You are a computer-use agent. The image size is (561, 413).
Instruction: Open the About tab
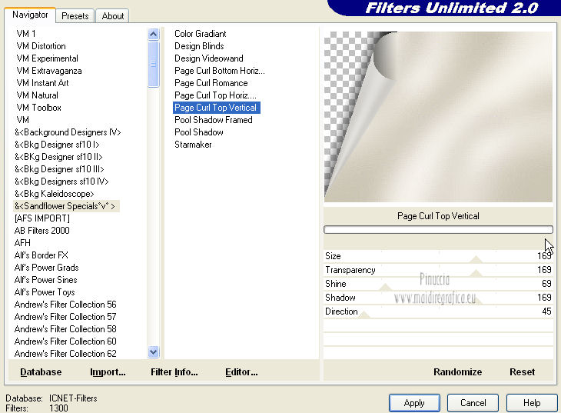(113, 16)
